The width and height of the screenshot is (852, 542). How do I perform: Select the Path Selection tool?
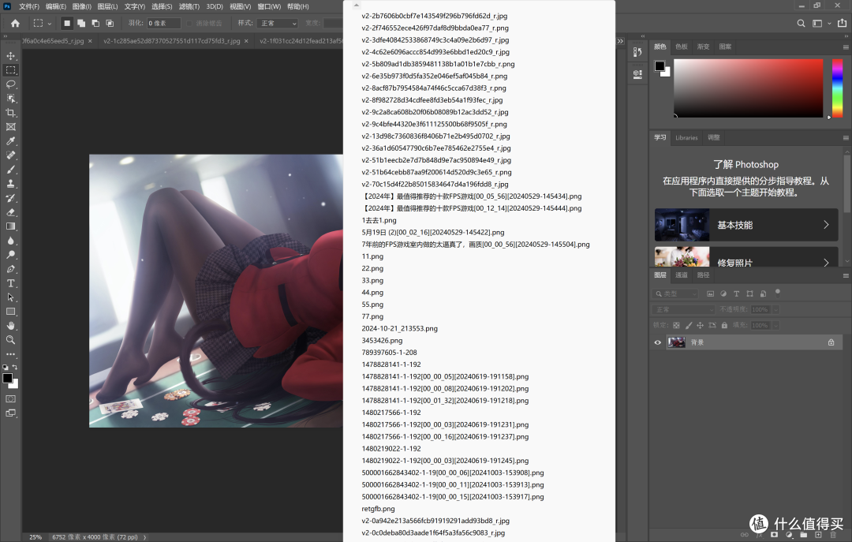tap(11, 297)
